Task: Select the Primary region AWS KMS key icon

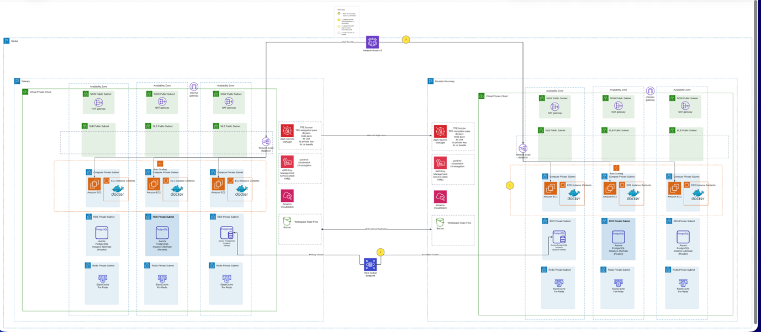Action: pyautogui.click(x=287, y=162)
